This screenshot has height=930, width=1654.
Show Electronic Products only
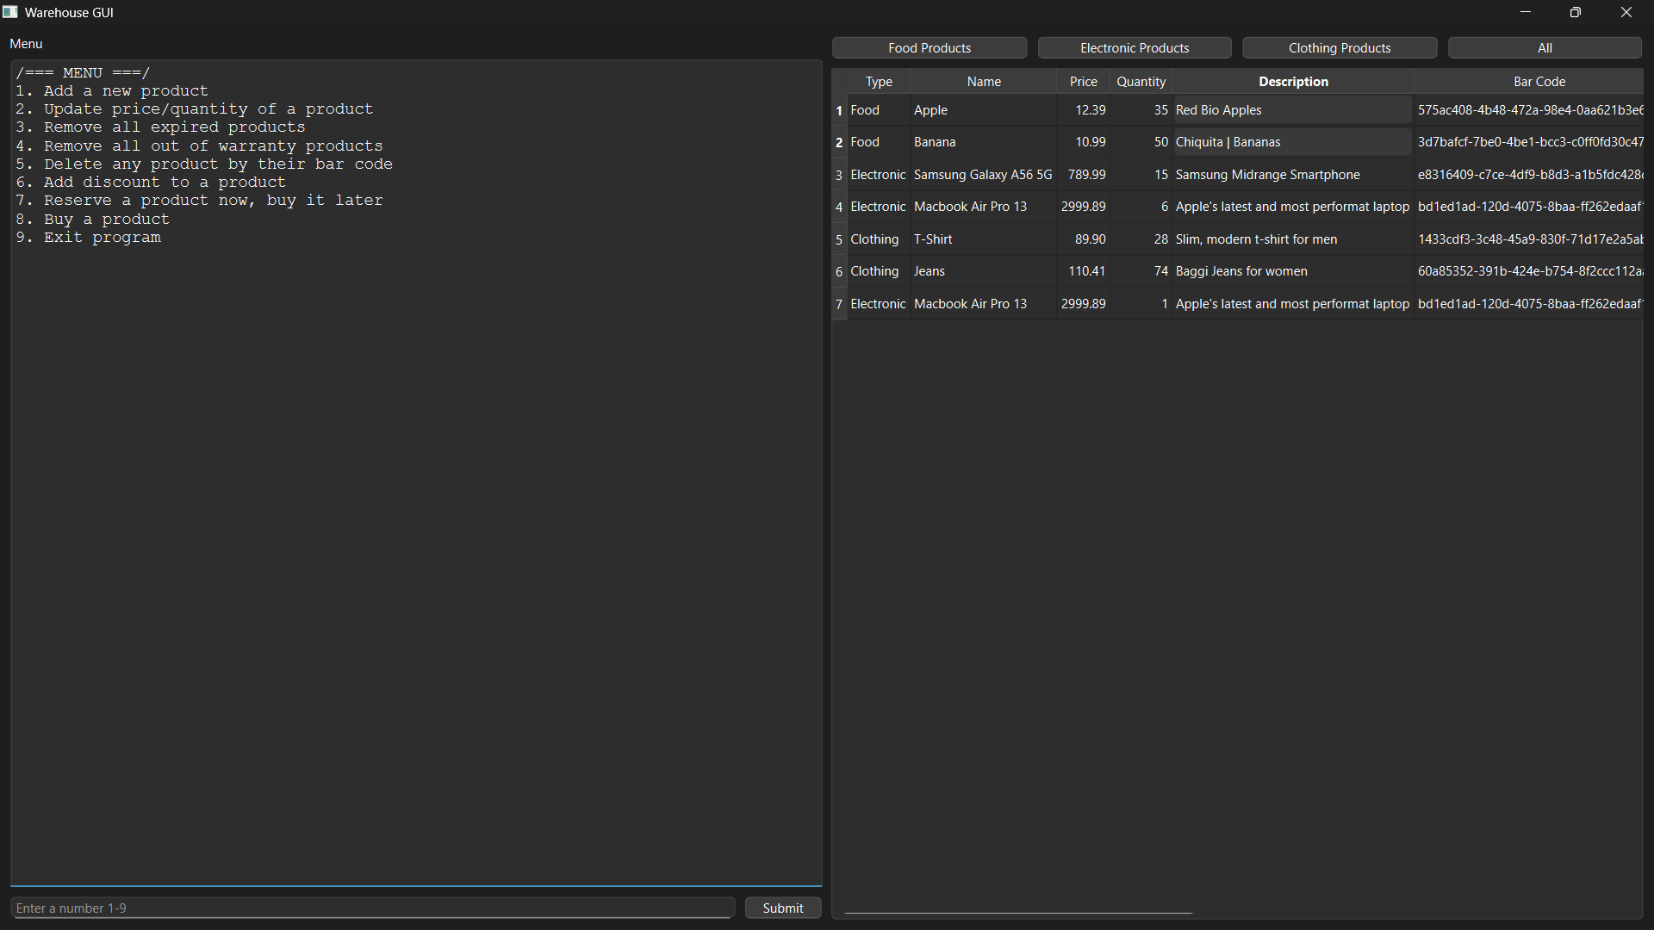coord(1134,48)
